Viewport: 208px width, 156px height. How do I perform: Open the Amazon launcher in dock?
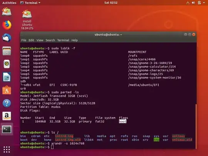[x=7, y=116]
